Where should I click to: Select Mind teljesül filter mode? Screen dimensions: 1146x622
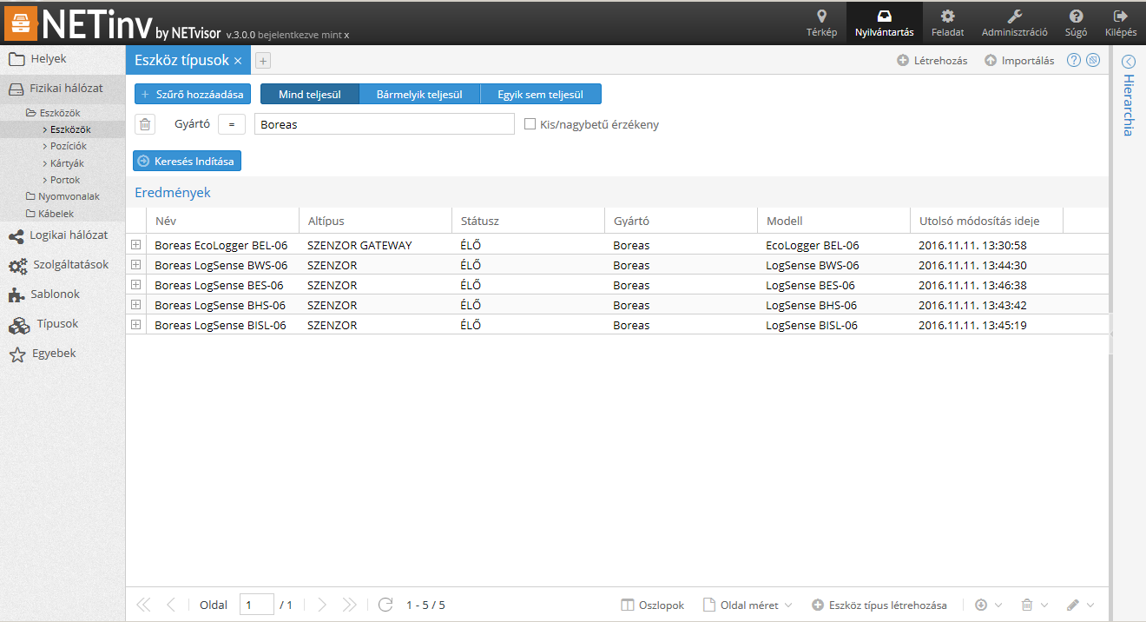310,94
